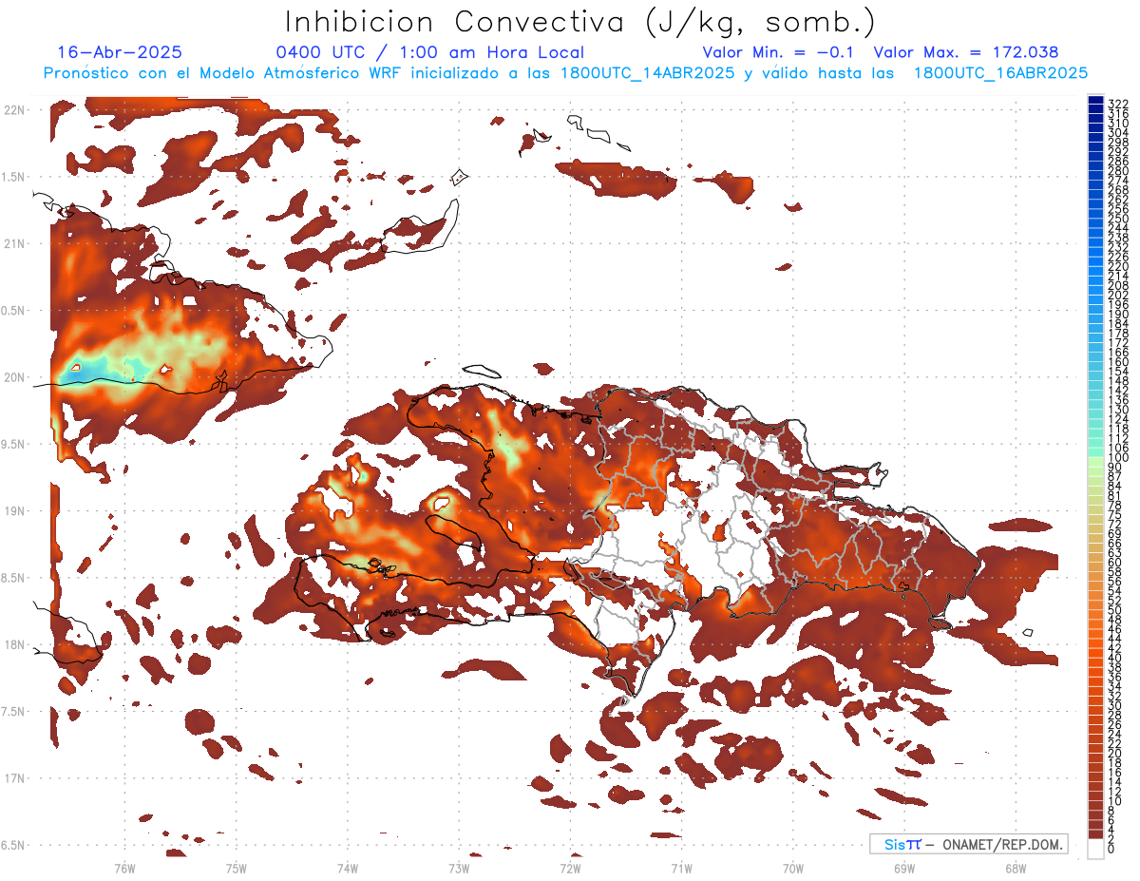Click the '250' value on the colorbar
This screenshot has height=881, width=1140.
pos(1118,219)
